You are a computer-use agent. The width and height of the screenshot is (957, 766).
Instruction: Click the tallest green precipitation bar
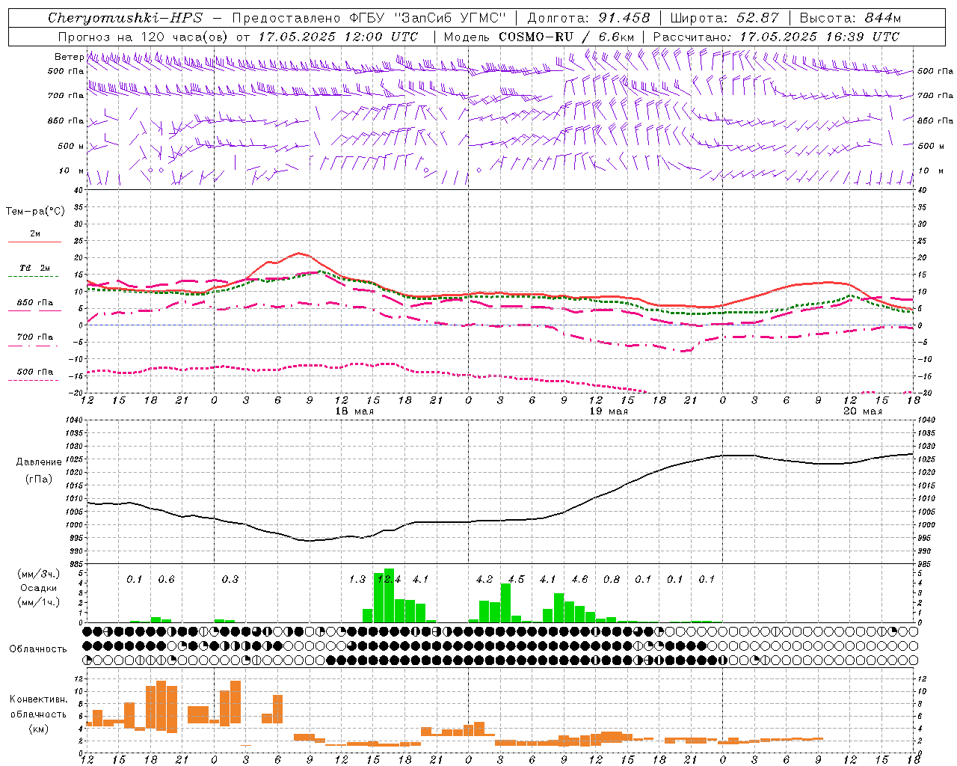coord(389,595)
